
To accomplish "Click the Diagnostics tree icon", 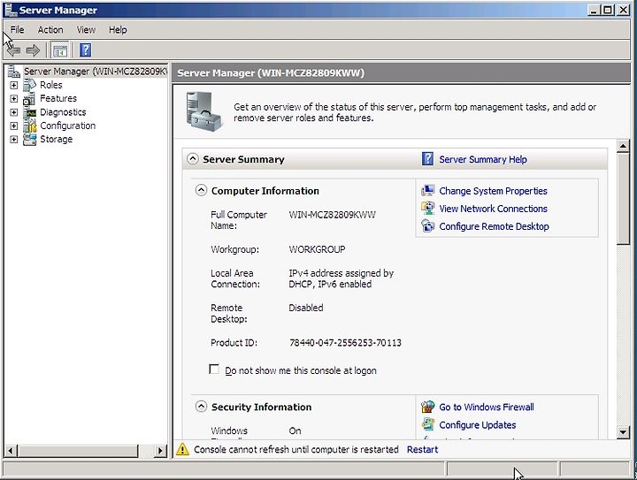I will [x=30, y=112].
